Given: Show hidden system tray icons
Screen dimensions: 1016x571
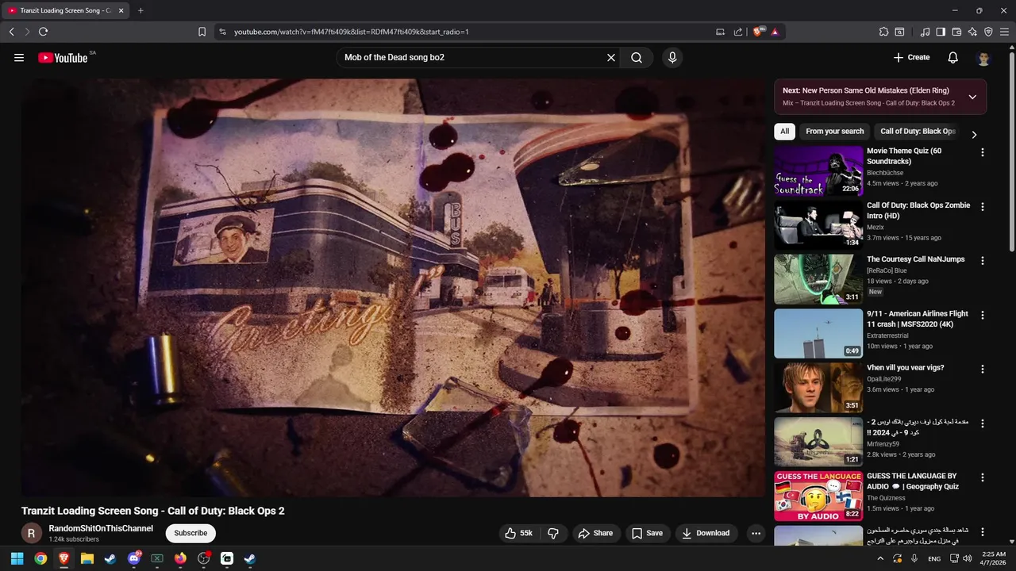Looking at the screenshot, I should (x=879, y=558).
